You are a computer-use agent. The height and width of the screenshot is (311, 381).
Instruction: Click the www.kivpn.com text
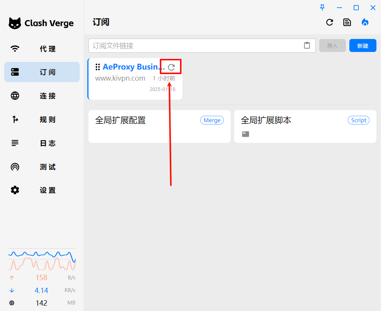(x=120, y=78)
